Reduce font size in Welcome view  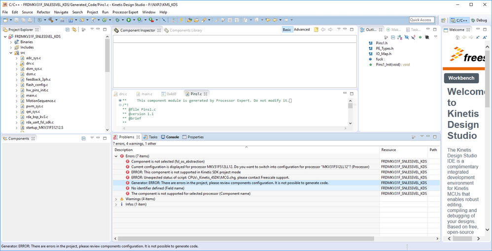click(x=478, y=37)
